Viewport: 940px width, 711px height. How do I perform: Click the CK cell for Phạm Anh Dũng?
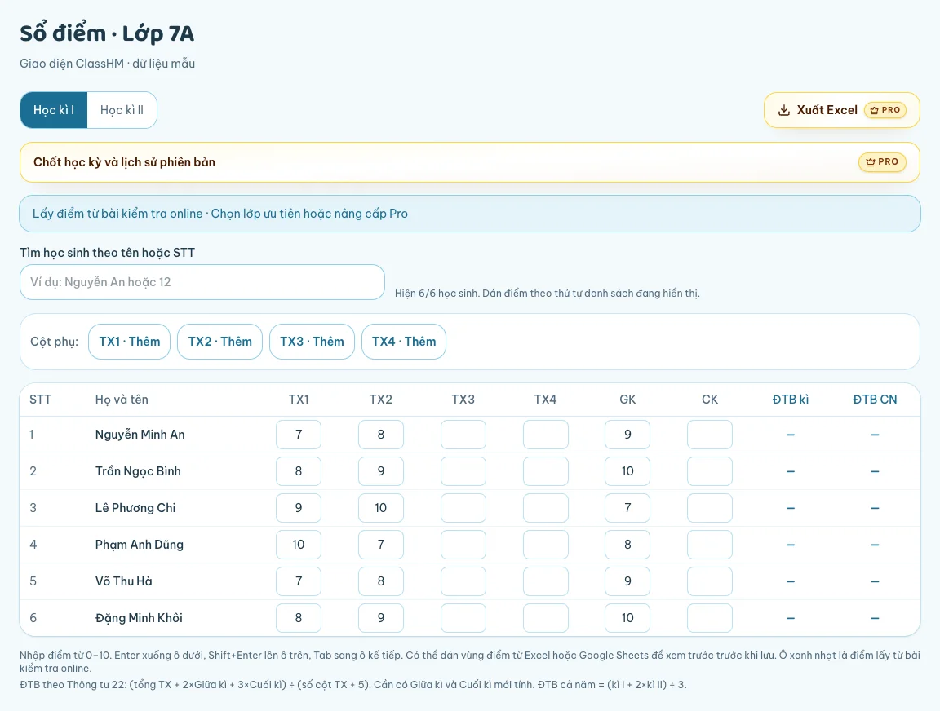710,545
